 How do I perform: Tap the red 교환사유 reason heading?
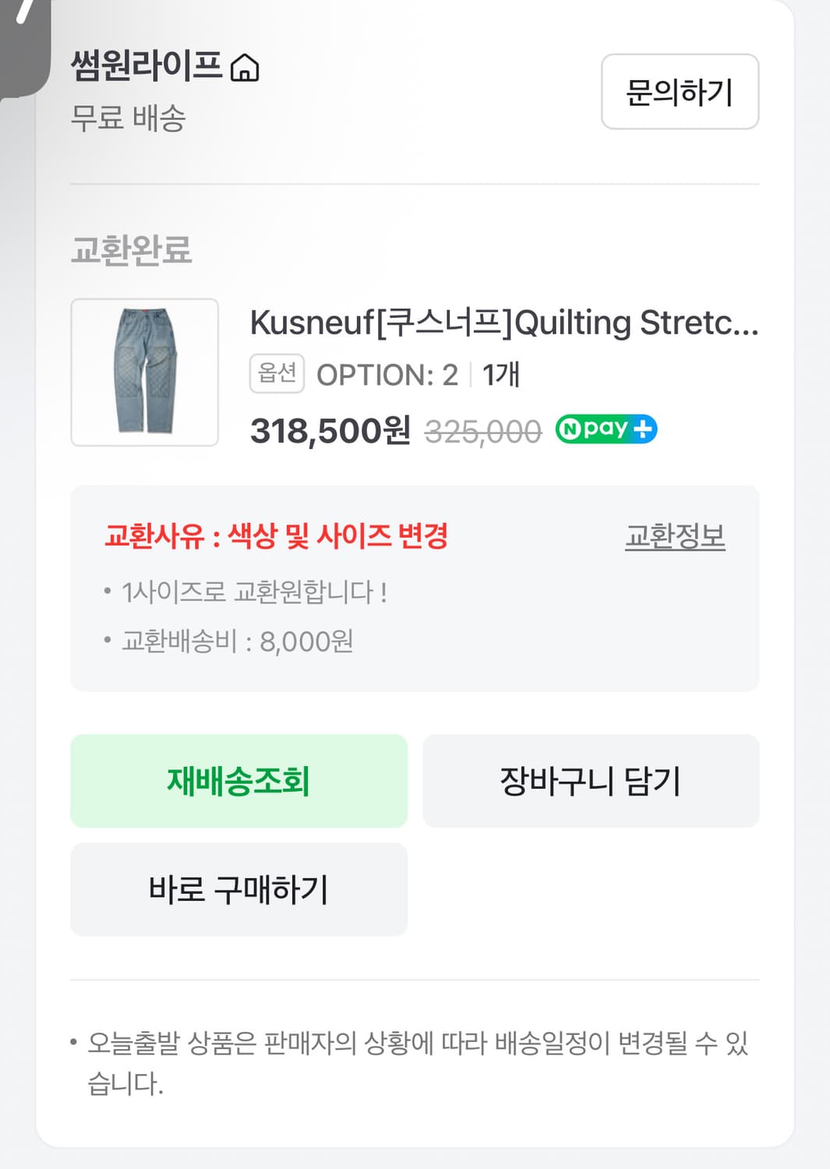coord(276,536)
